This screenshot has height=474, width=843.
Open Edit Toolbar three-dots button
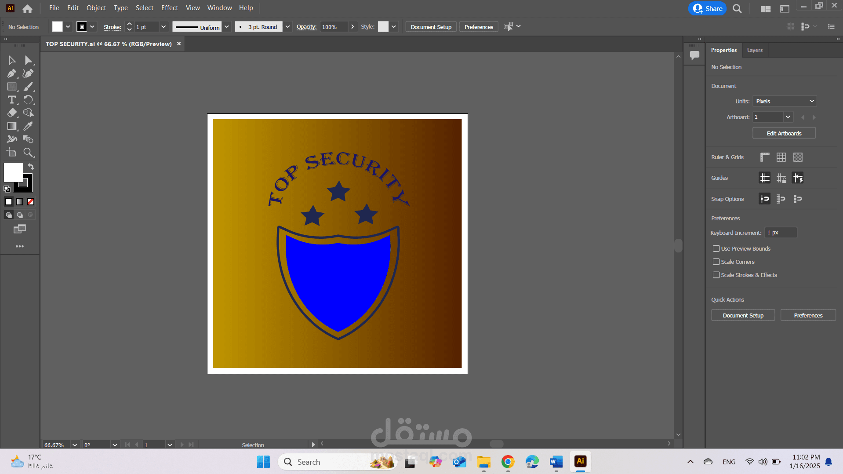[20, 246]
